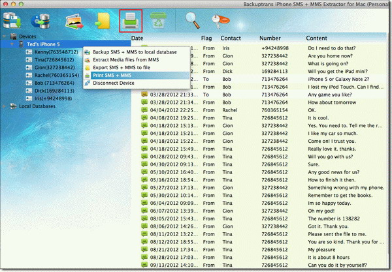
Task: Click the contact icon beside Tina(726845612)
Action: 29,59
